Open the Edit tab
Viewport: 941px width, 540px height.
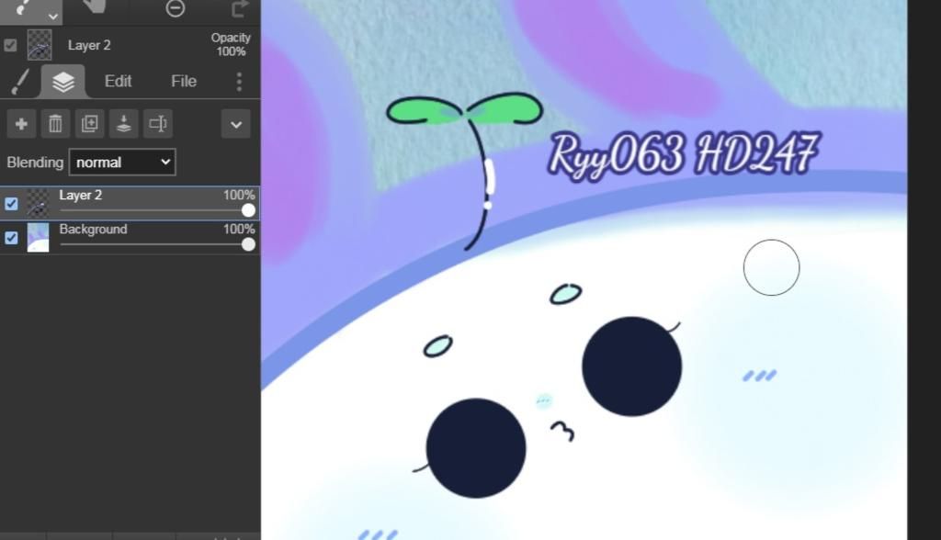pos(119,81)
